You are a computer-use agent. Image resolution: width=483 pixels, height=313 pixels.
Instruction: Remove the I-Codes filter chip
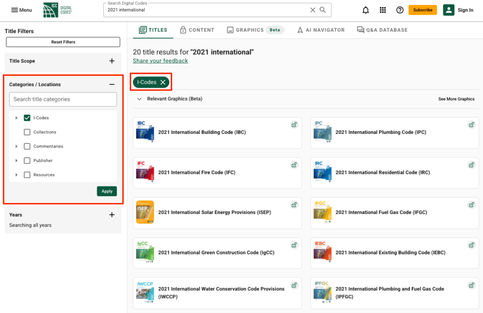[x=163, y=82]
